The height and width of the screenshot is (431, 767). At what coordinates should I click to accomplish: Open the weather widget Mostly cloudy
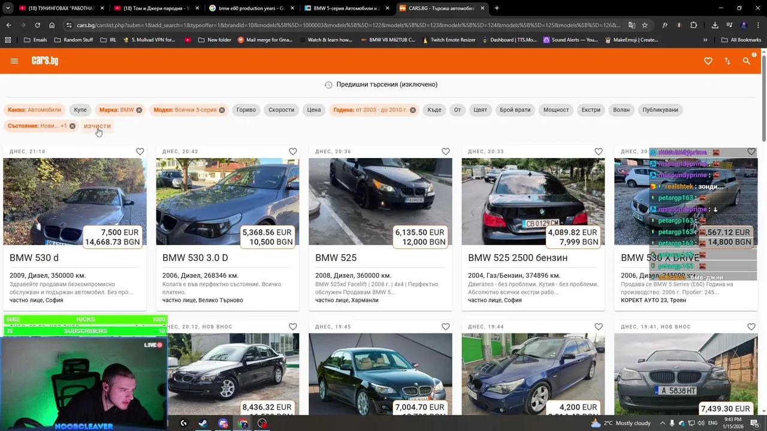pyautogui.click(x=620, y=423)
